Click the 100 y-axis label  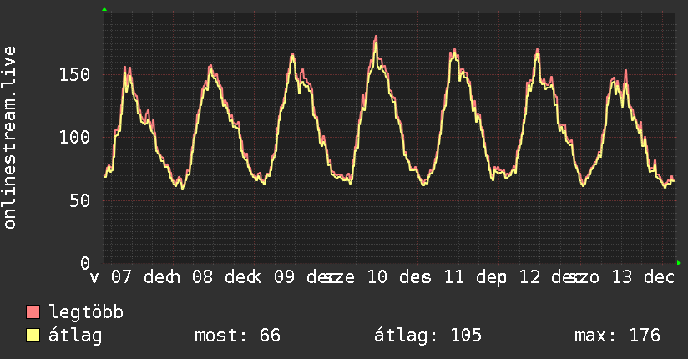coord(74,138)
